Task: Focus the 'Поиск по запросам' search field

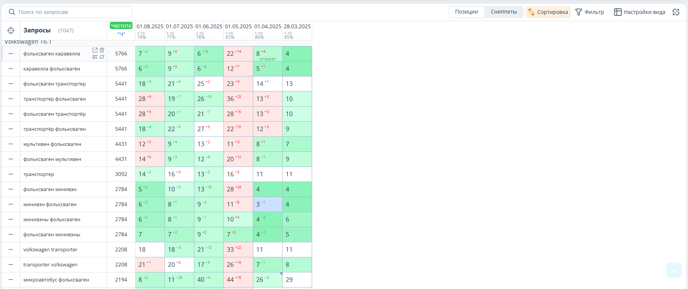Action: (x=69, y=12)
